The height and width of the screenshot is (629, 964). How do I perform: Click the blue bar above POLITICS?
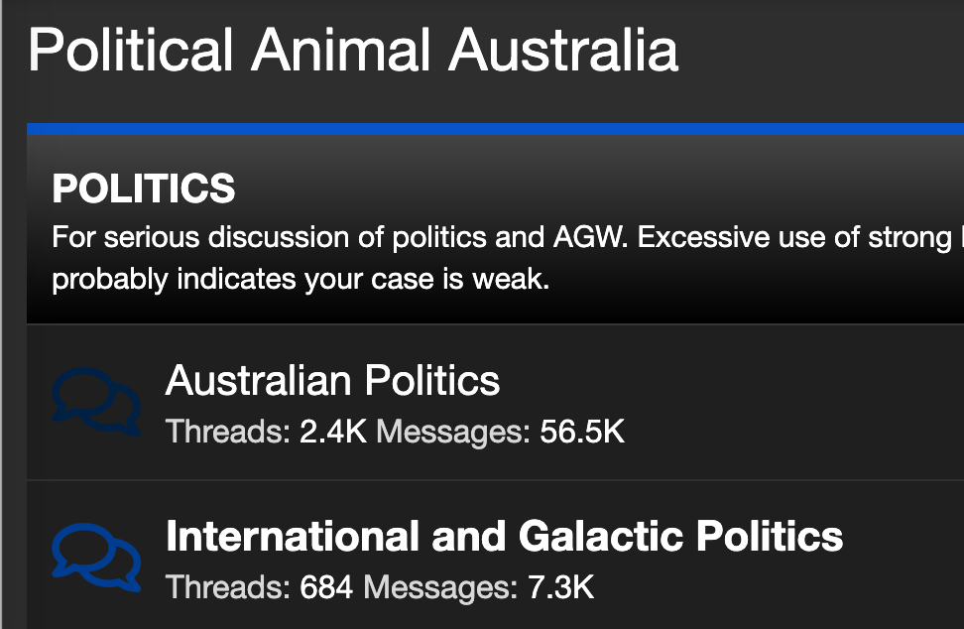click(496, 129)
